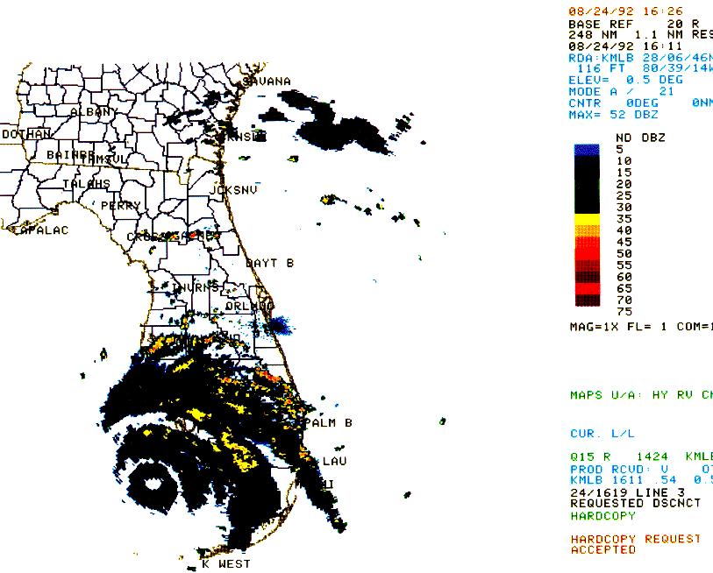
Task: Select the TALAHS map label
Action: click(87, 184)
